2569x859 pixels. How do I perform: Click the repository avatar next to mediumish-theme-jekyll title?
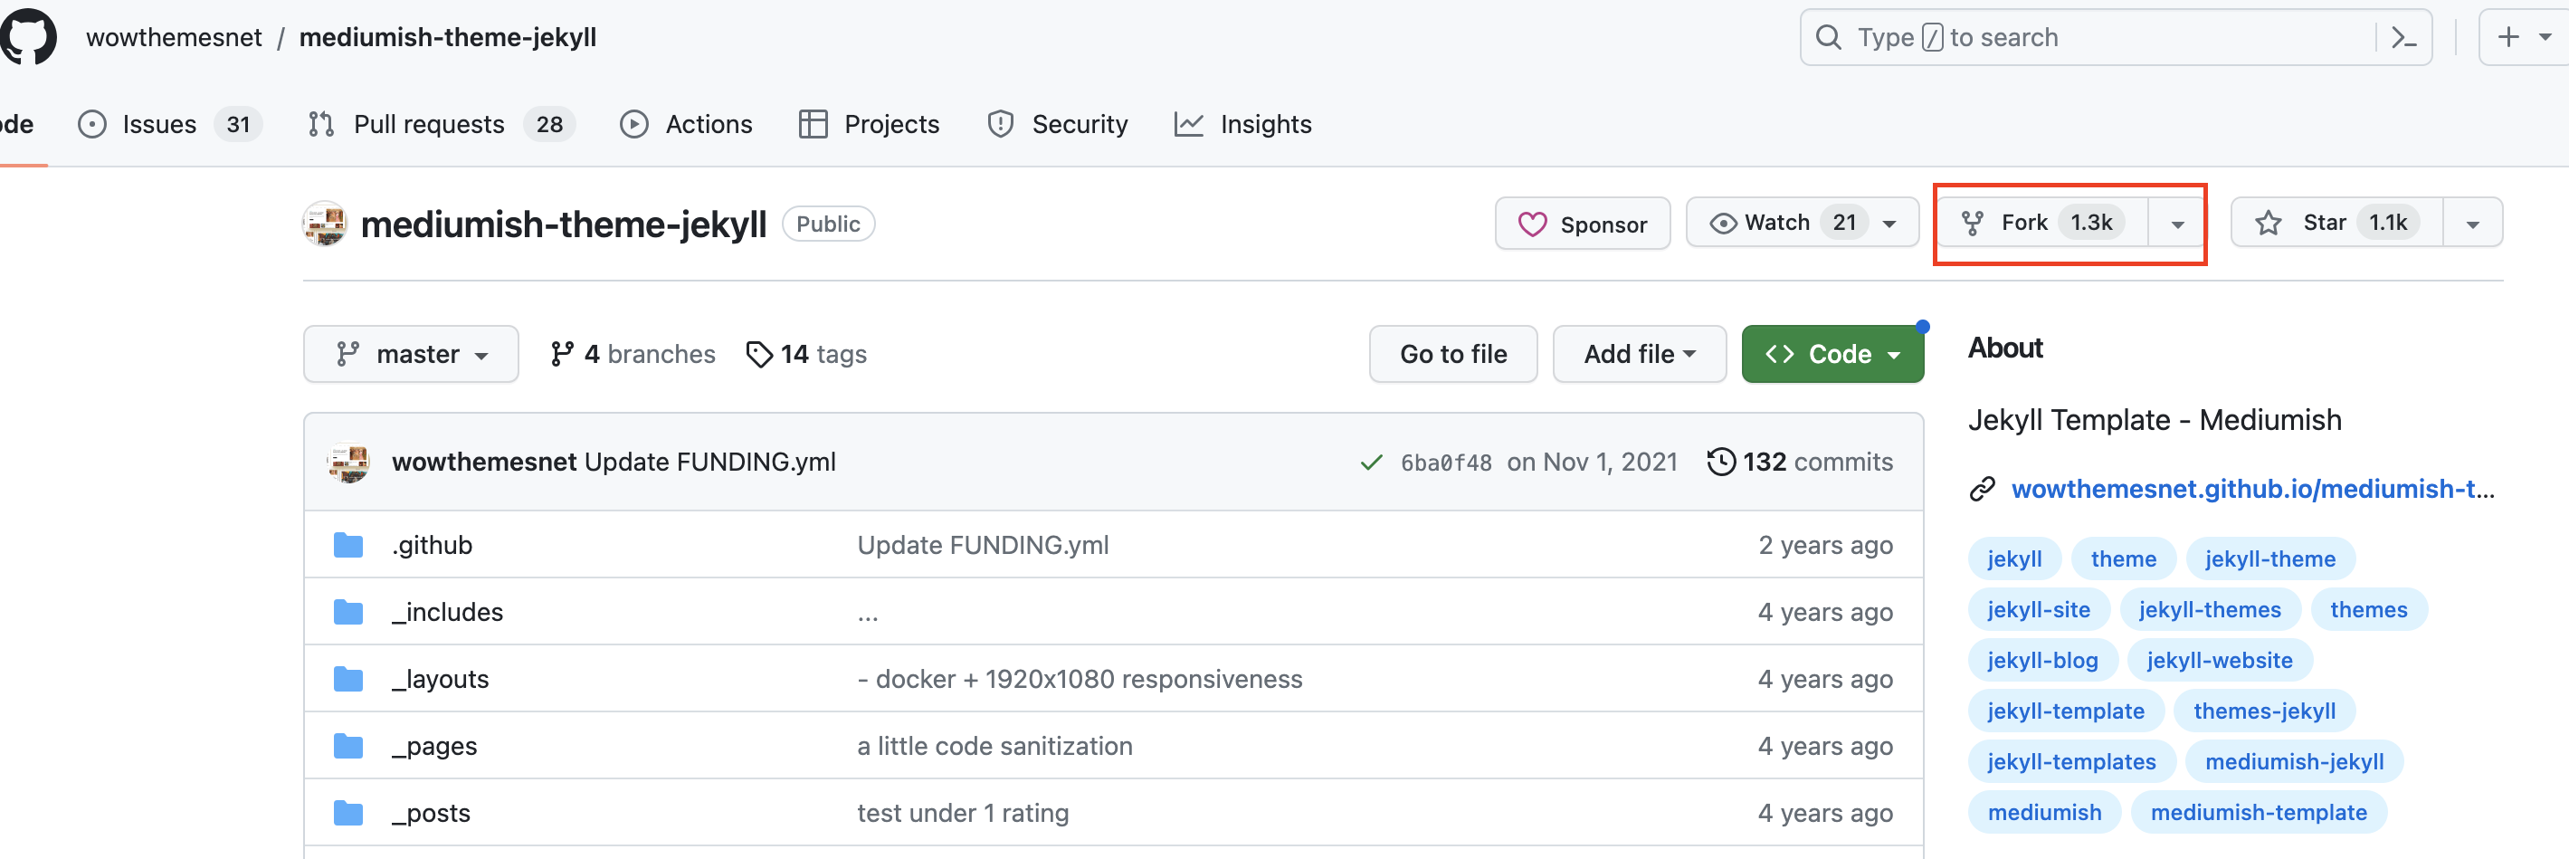tap(325, 224)
